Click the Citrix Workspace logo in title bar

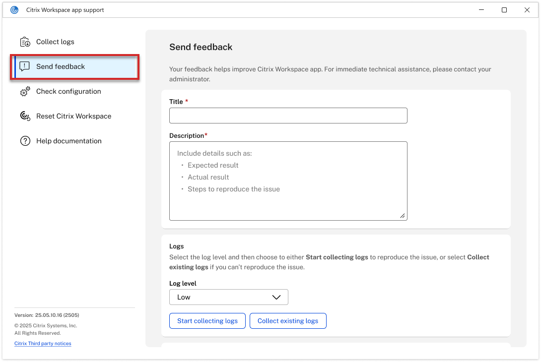coord(14,10)
